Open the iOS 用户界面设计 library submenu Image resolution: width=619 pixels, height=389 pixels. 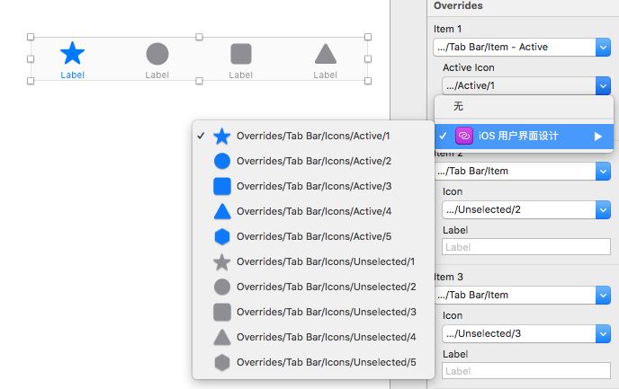(x=522, y=137)
